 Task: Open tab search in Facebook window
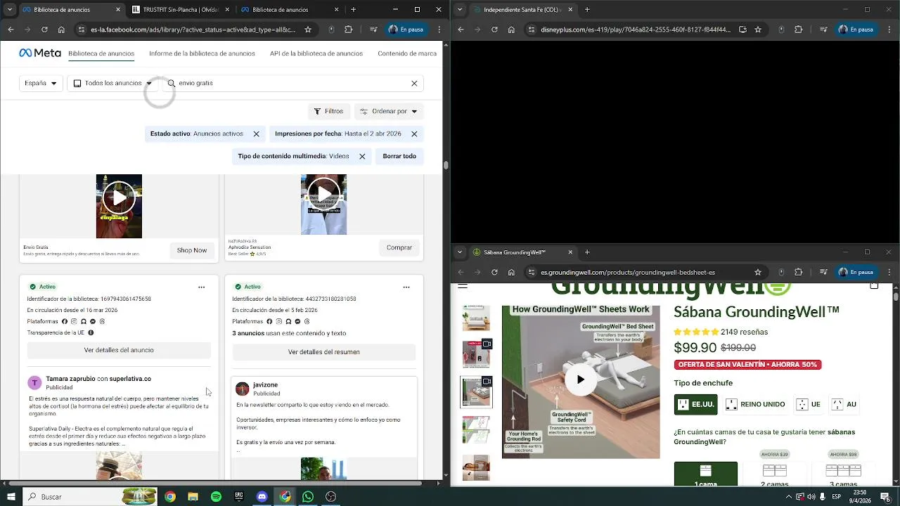[9, 10]
